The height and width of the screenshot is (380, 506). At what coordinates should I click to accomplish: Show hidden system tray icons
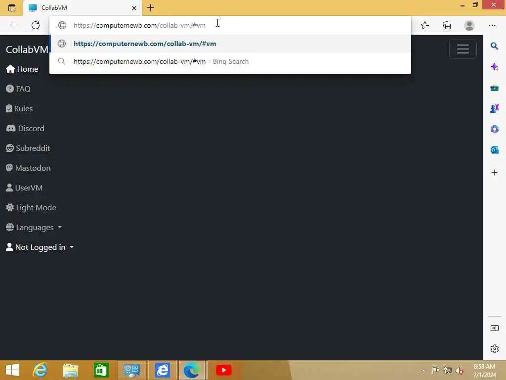(423, 370)
